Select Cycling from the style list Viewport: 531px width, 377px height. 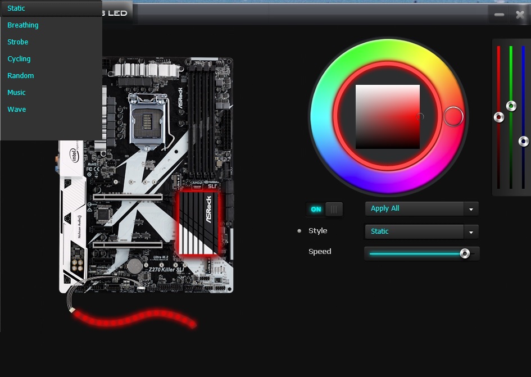pos(51,59)
